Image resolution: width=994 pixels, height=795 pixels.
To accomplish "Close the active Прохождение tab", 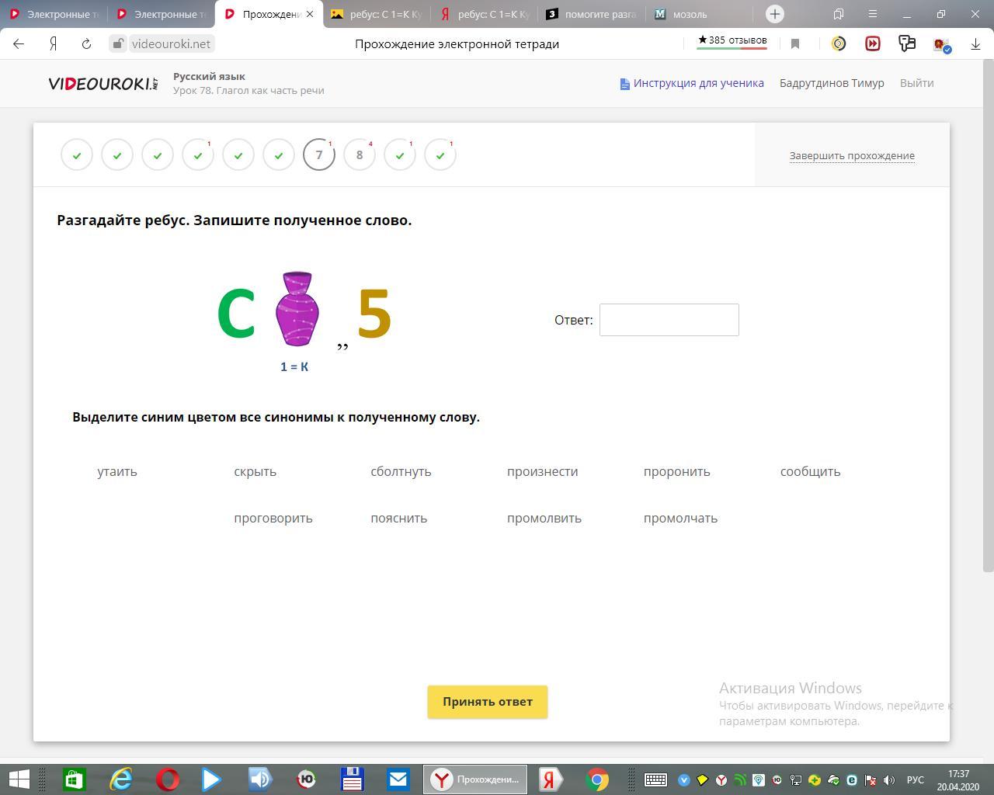I will pyautogui.click(x=311, y=14).
